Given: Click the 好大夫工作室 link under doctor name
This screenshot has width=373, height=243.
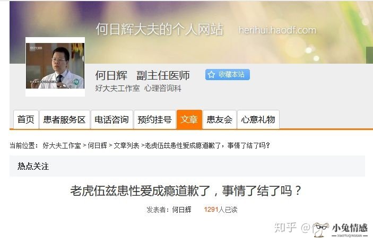Looking at the screenshot, I should coord(117,88).
